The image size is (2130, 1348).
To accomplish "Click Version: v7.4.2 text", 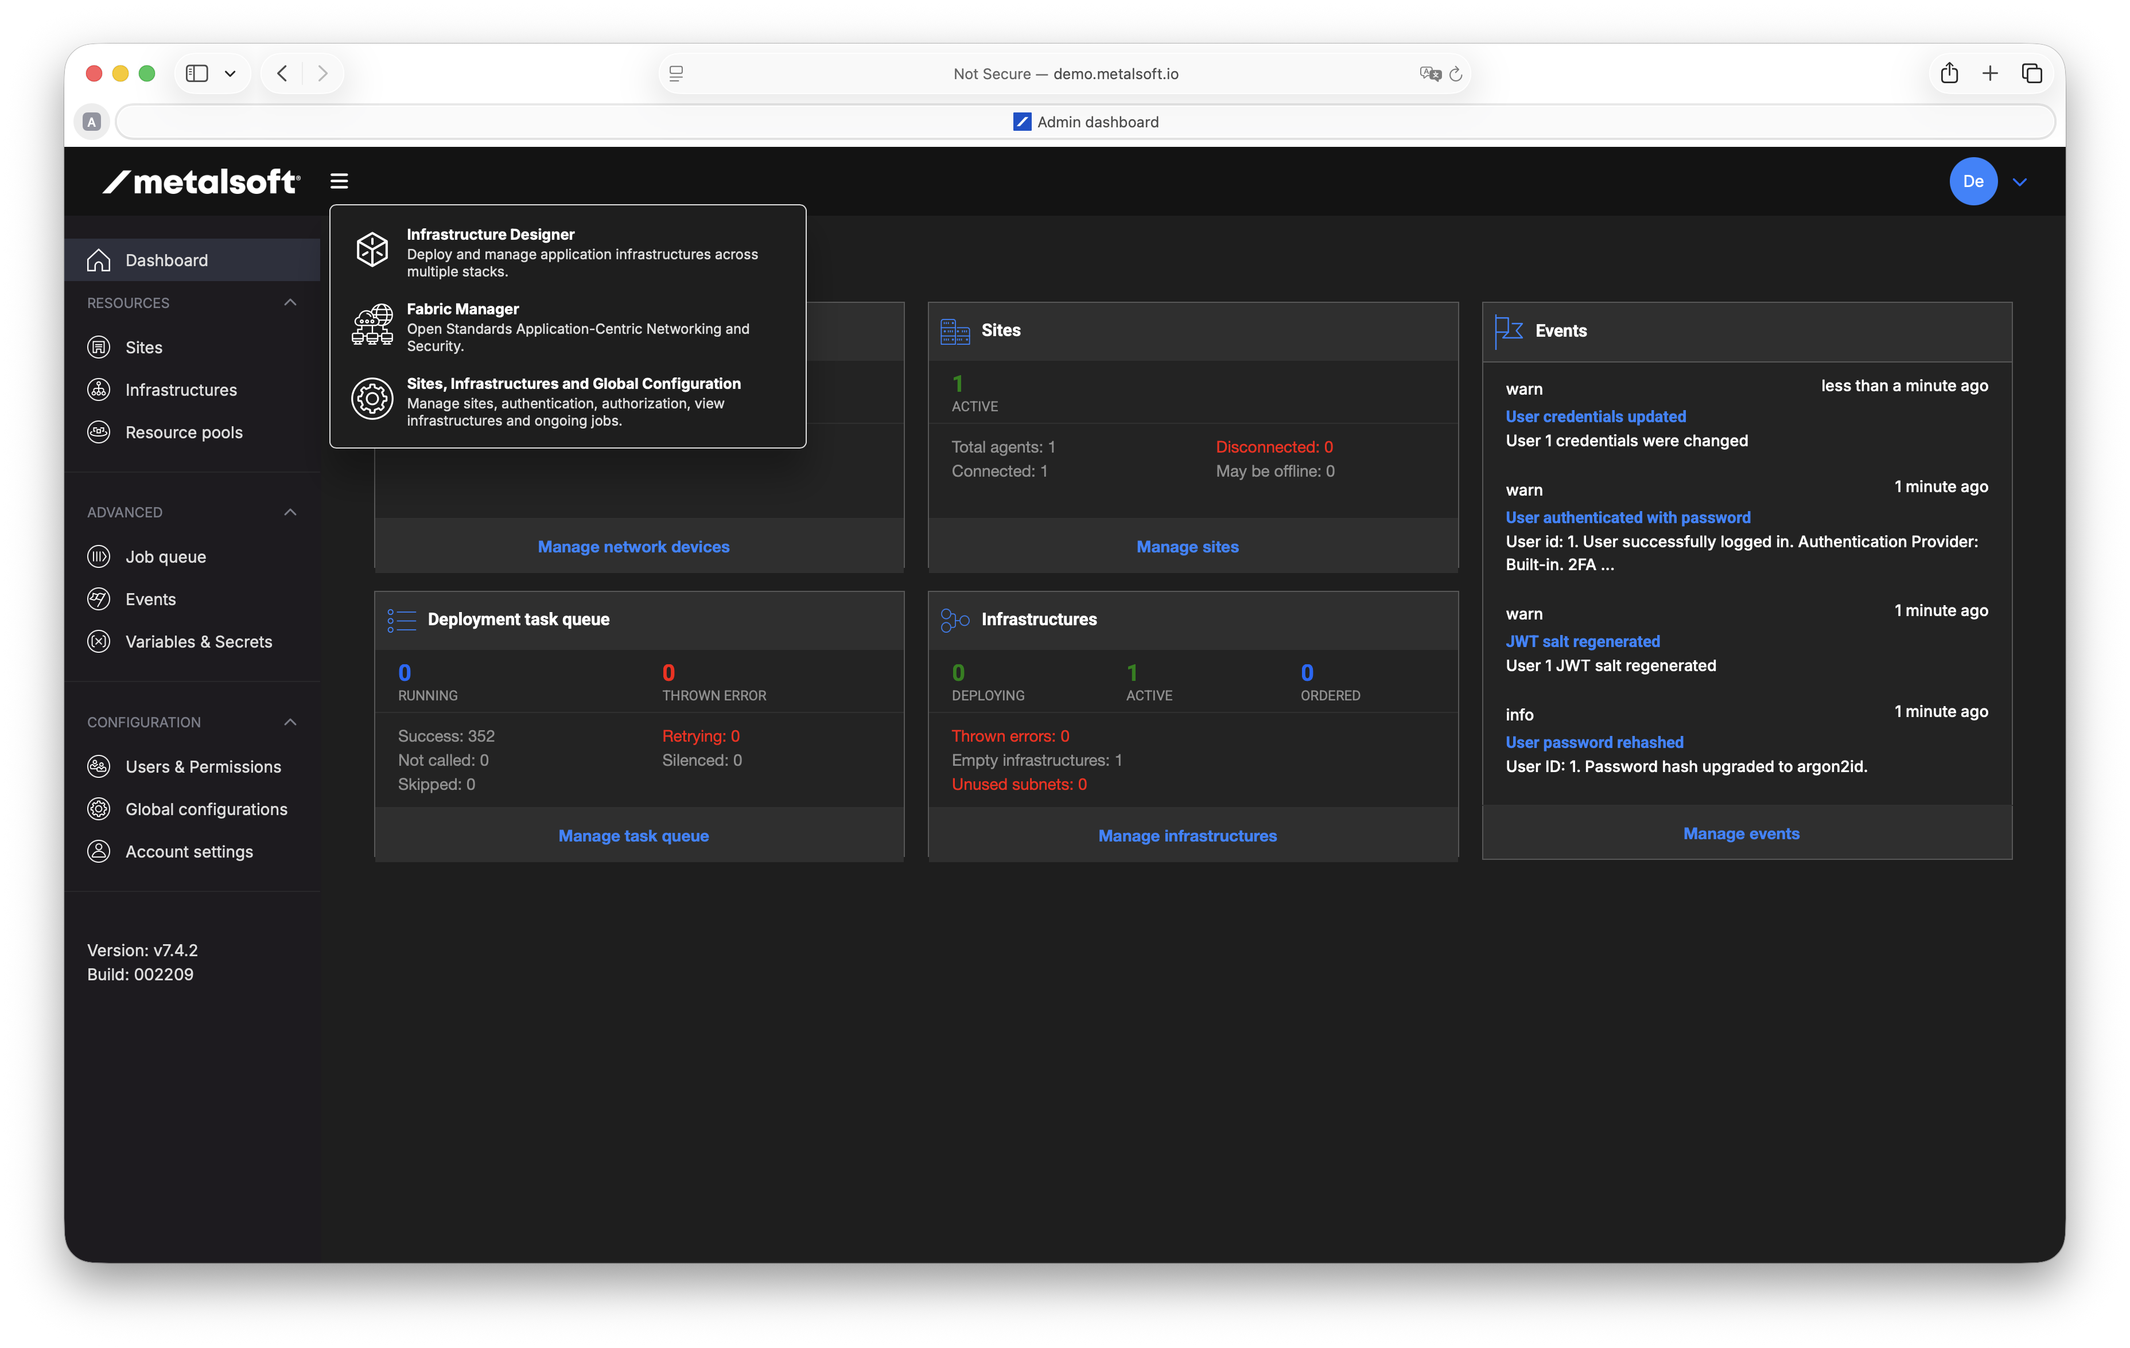I will click(142, 950).
